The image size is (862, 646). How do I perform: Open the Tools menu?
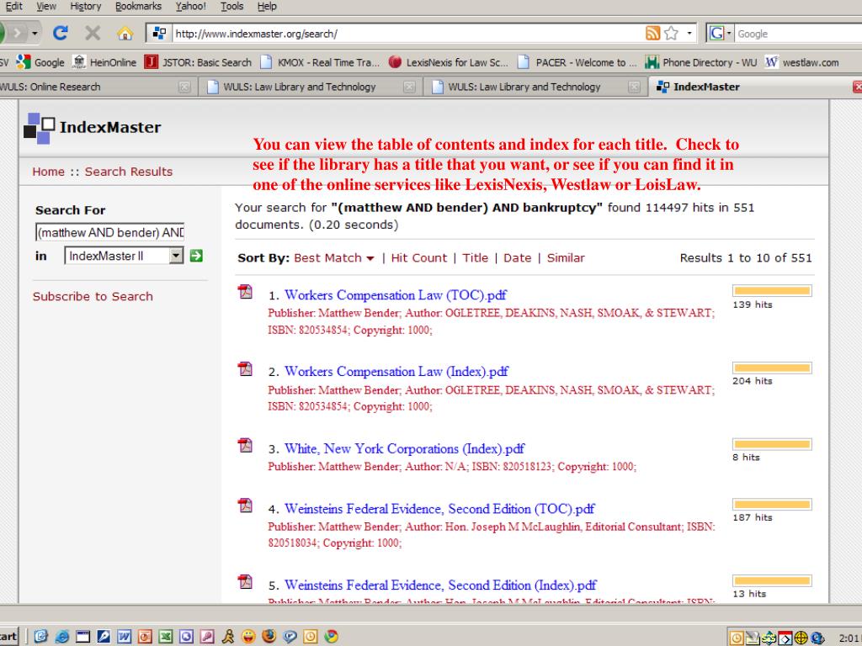click(x=232, y=6)
